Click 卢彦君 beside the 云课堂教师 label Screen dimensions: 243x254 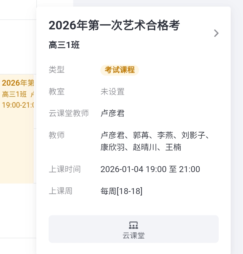click(112, 113)
